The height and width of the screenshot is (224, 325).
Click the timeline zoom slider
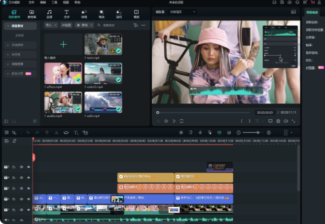point(257,132)
